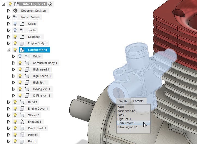The height and width of the screenshot is (144, 197).
Task: Choose Nitro Engine v1 in the Parents list
Action: point(133,127)
